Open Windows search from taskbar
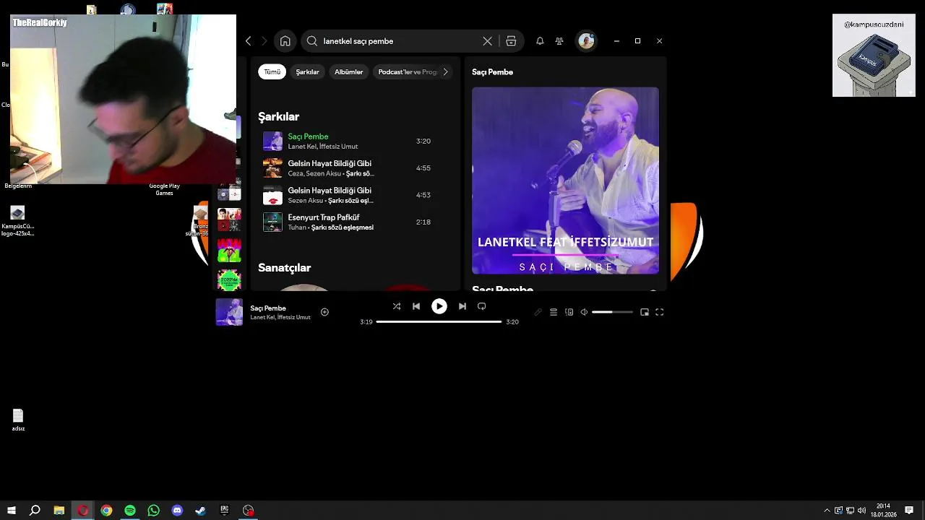This screenshot has height=520, width=925. (35, 511)
